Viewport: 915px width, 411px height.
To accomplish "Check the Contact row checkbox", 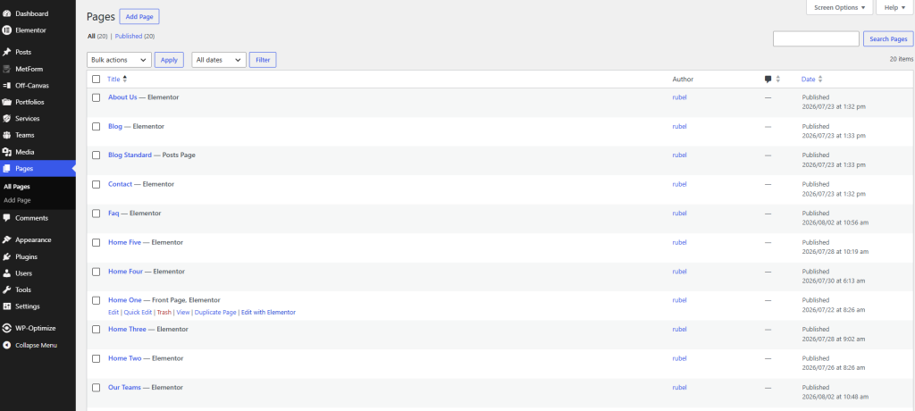I will 97,184.
